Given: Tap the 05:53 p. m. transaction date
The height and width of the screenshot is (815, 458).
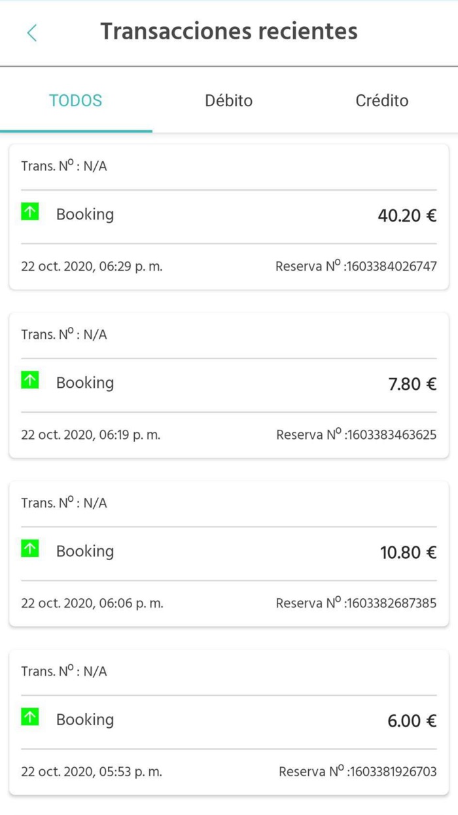Looking at the screenshot, I should 91,772.
